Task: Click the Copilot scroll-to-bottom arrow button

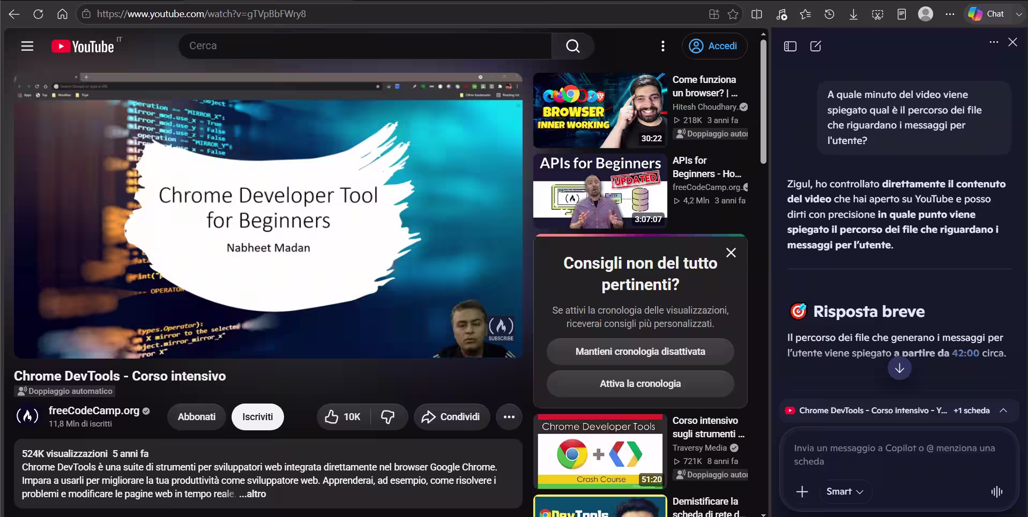Action: 899,368
